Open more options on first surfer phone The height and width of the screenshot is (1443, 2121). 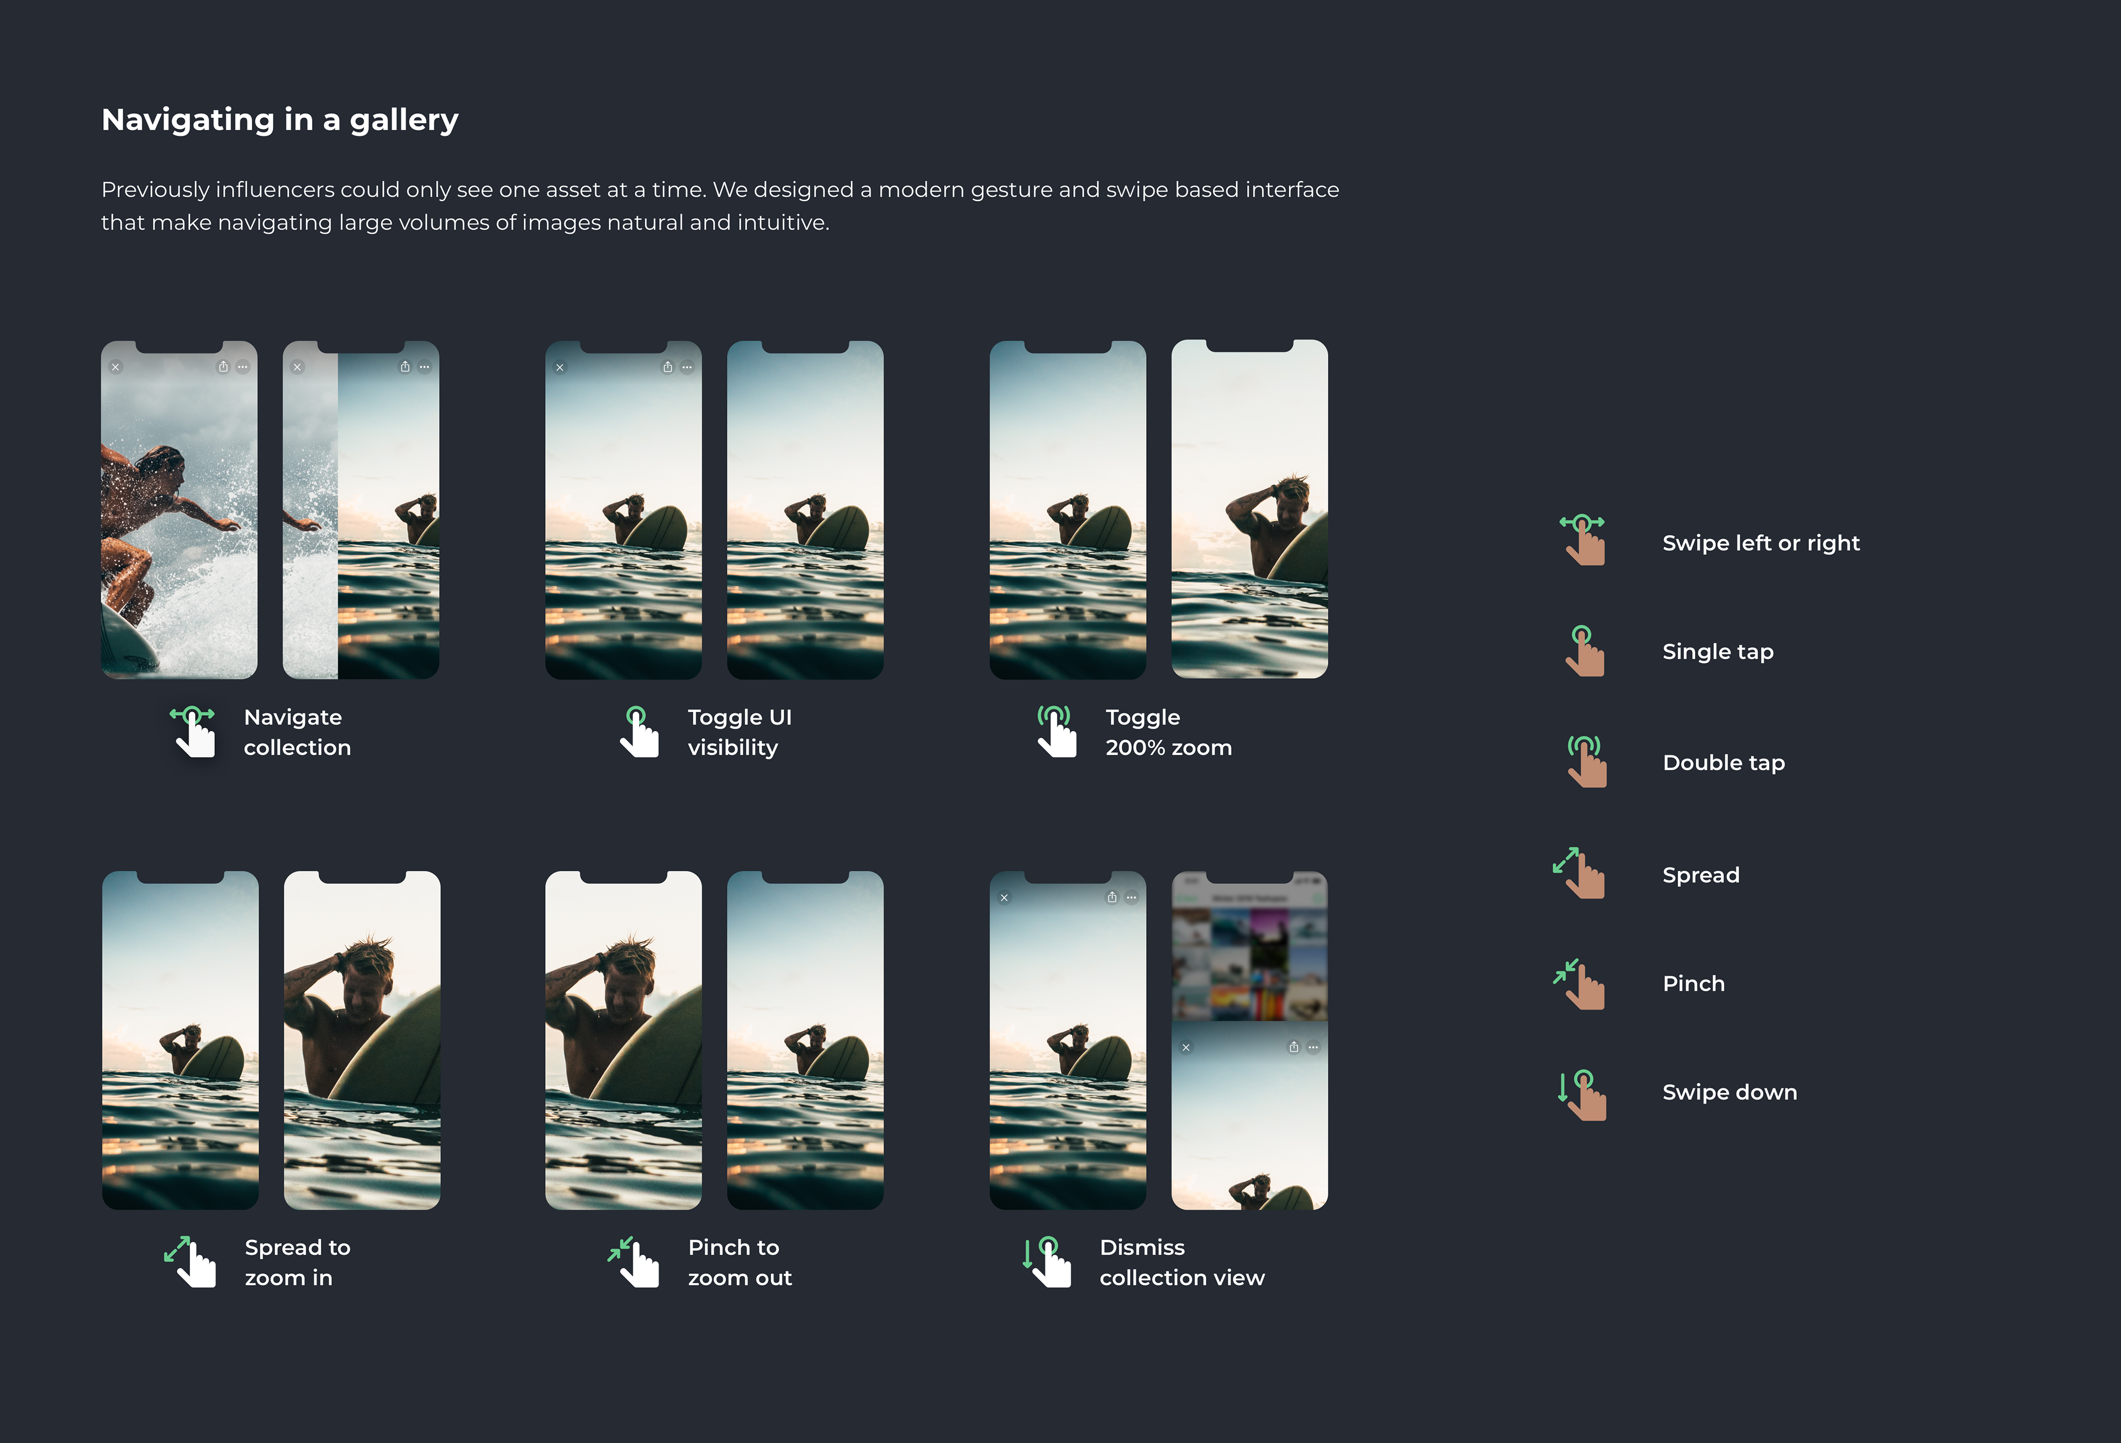(243, 367)
